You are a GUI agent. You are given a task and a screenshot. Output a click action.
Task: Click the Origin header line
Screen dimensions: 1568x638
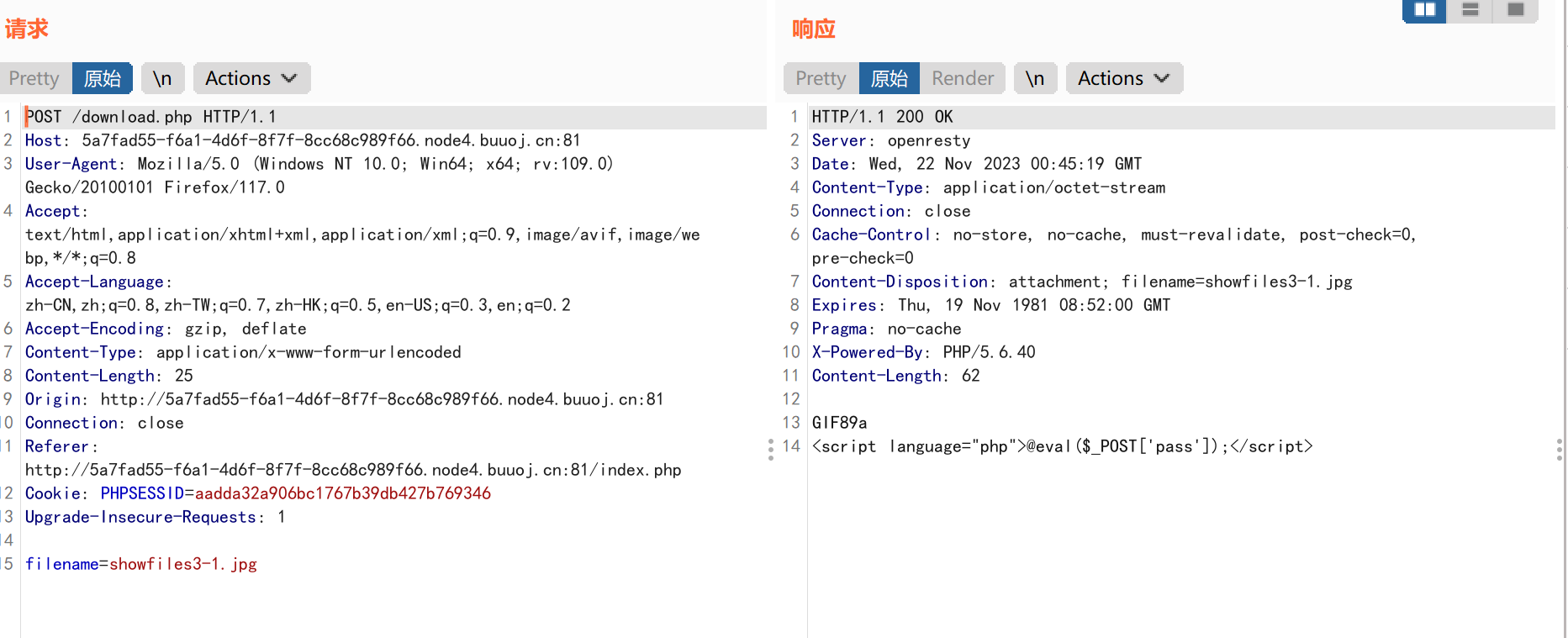click(345, 399)
